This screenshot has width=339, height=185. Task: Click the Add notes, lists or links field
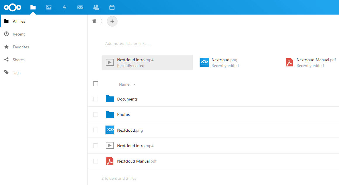[128, 43]
